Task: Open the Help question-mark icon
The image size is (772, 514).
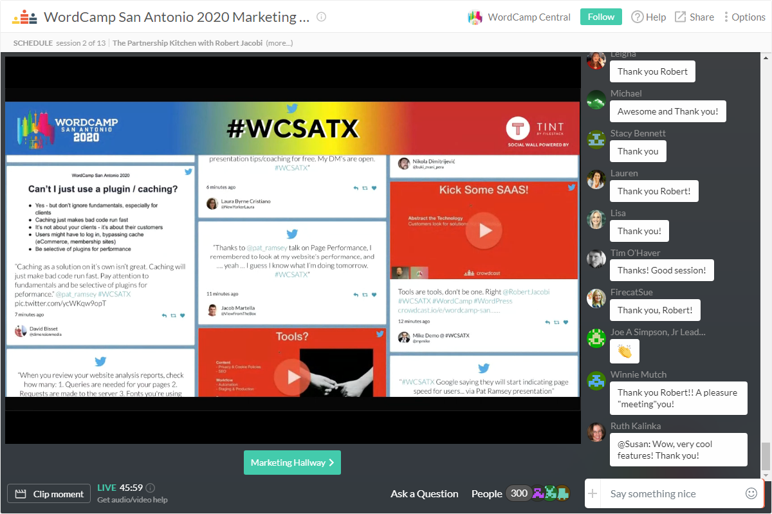Action: click(637, 17)
